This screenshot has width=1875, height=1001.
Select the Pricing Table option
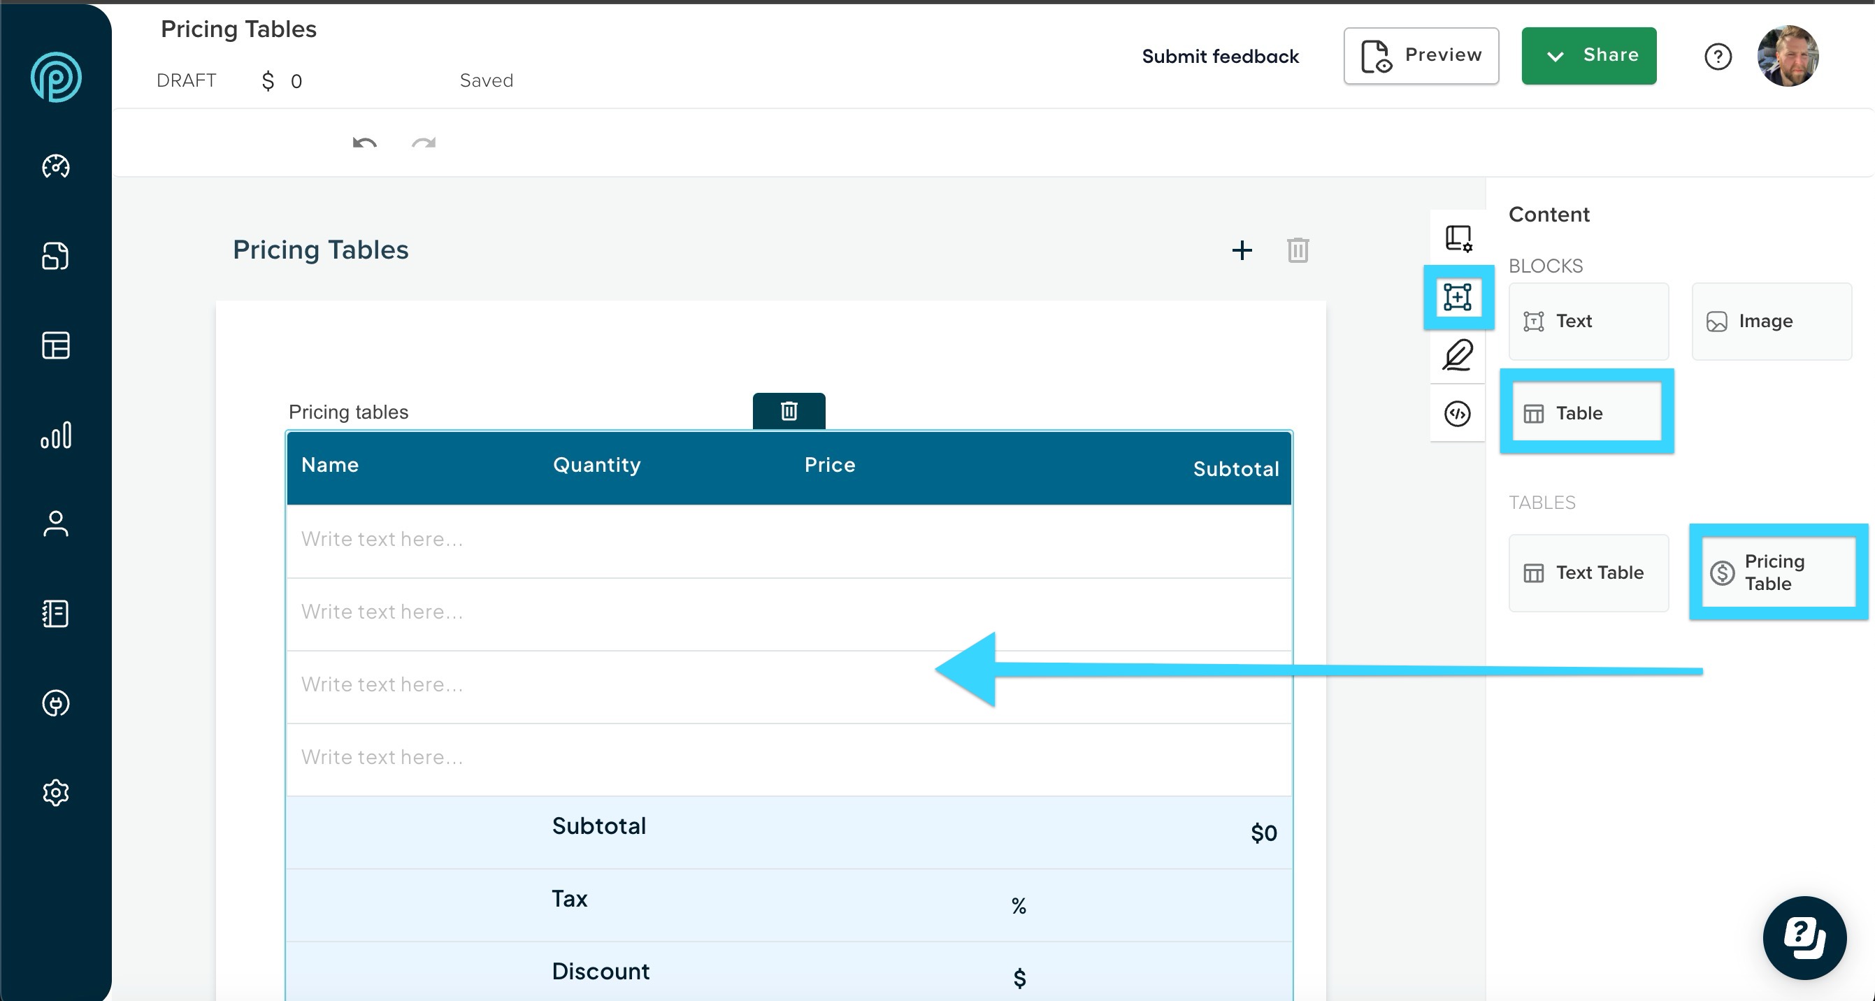point(1779,572)
